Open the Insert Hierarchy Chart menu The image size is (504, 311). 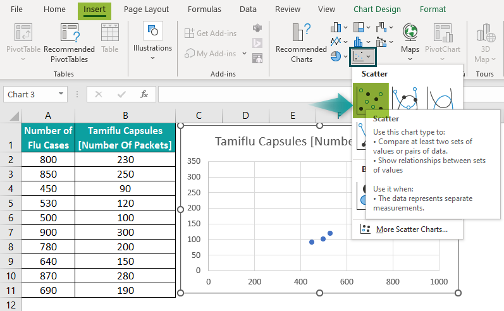362,27
